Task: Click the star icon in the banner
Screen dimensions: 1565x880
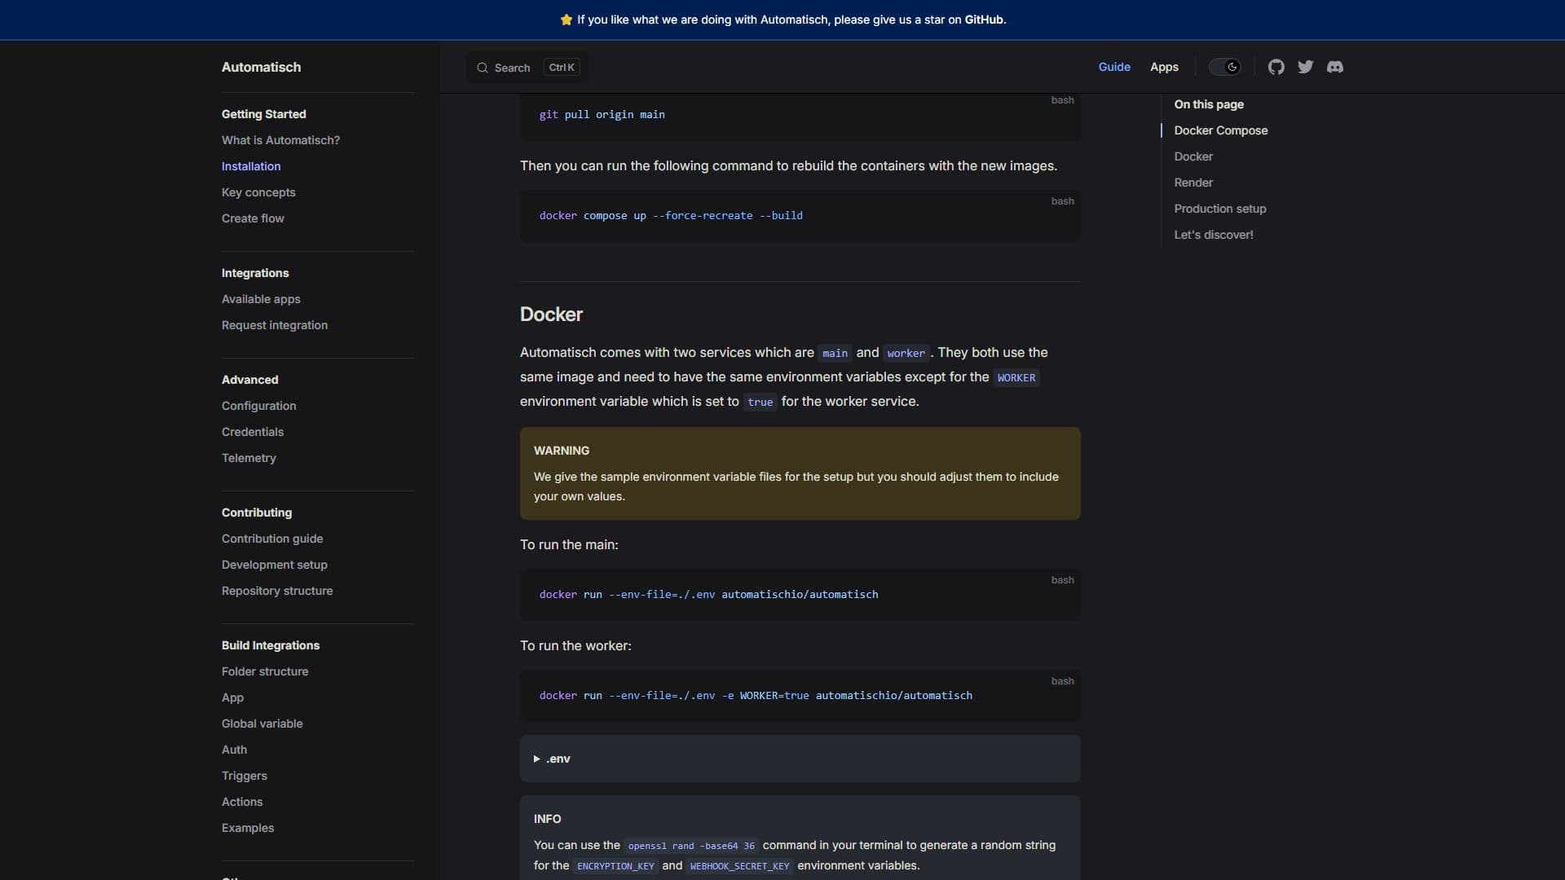Action: 566,20
